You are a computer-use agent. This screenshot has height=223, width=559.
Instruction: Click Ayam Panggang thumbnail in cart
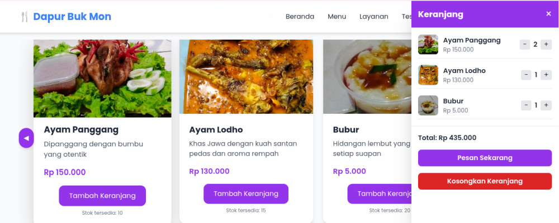coord(428,45)
